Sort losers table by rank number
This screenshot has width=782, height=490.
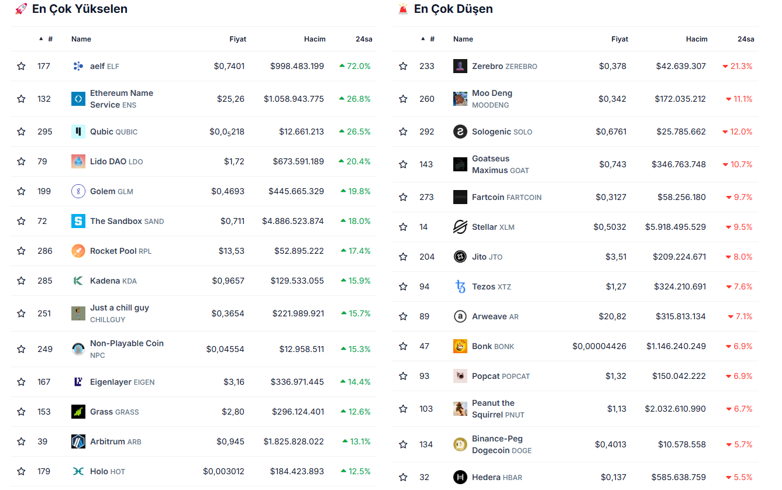point(432,39)
